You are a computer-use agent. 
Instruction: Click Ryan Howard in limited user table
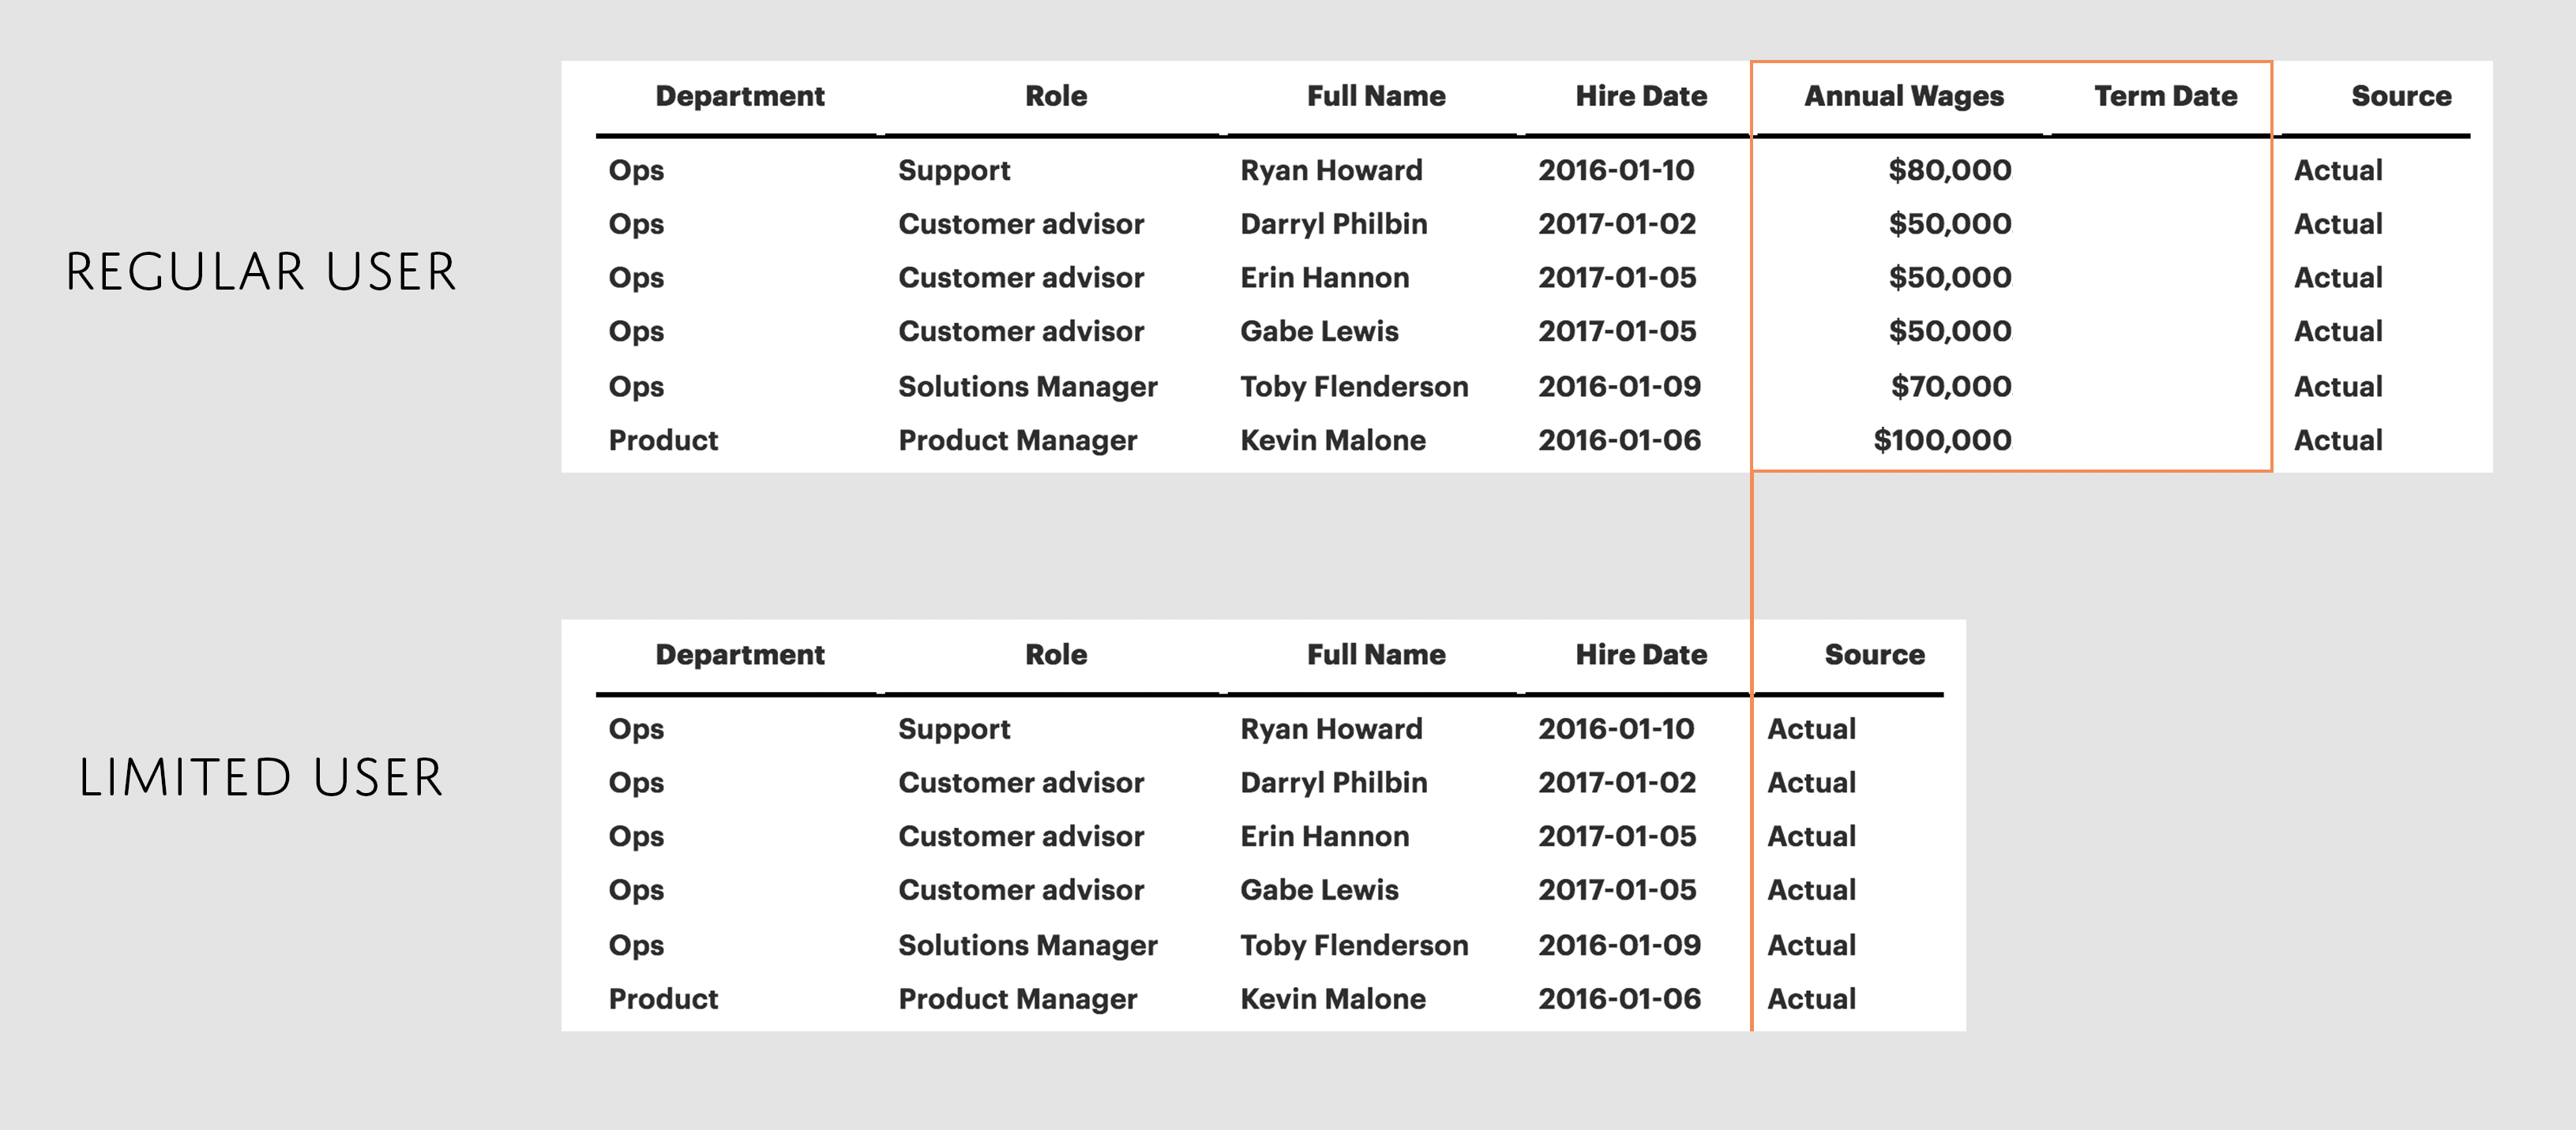(1330, 728)
